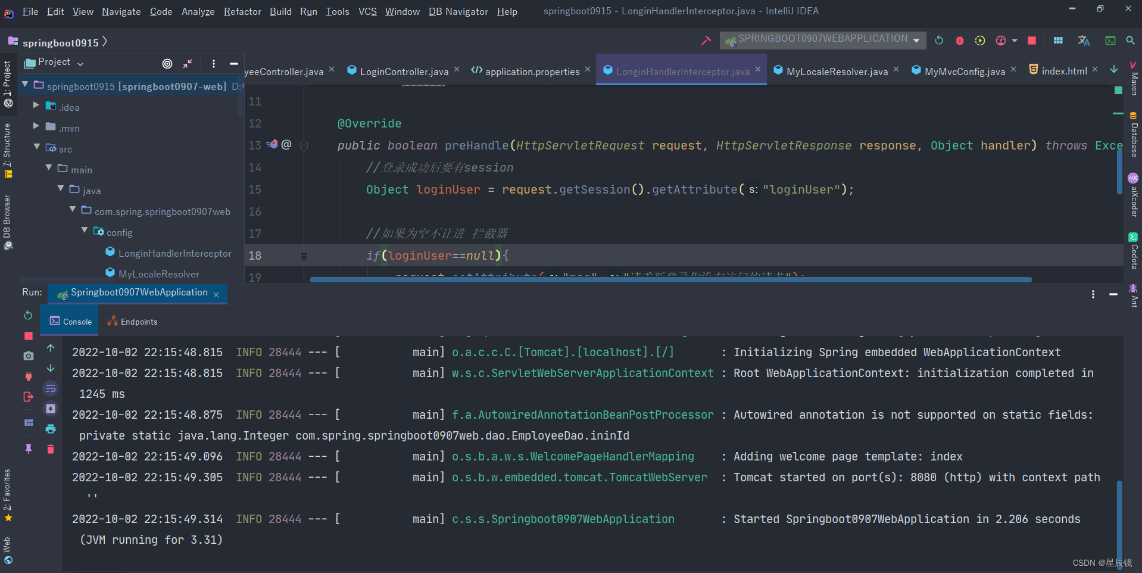Click the Search Everywhere magnifier icon
Viewport: 1142px width, 573px height.
(1130, 41)
